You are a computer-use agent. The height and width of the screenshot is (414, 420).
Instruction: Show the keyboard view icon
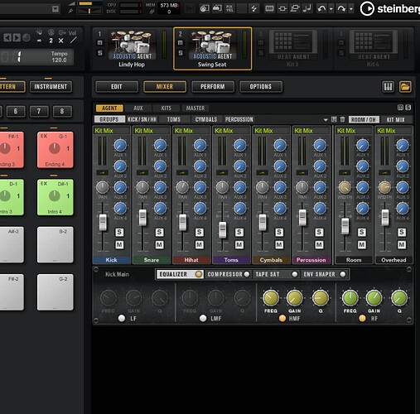[388, 87]
